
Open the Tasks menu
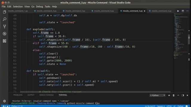(47, 7)
